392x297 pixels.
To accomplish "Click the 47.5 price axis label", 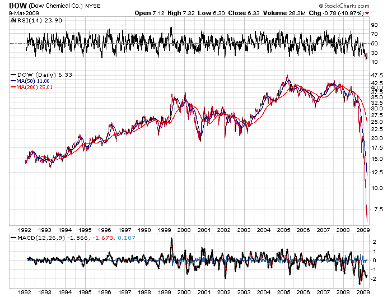I will coord(377,75).
